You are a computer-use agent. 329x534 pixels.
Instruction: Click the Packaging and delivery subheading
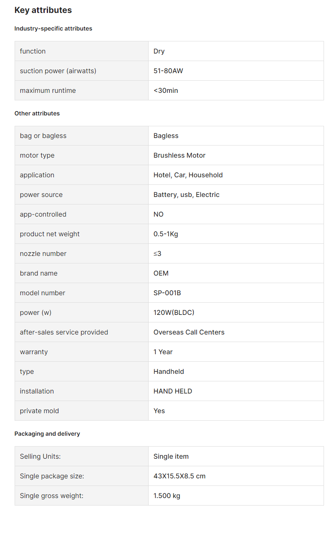point(47,434)
